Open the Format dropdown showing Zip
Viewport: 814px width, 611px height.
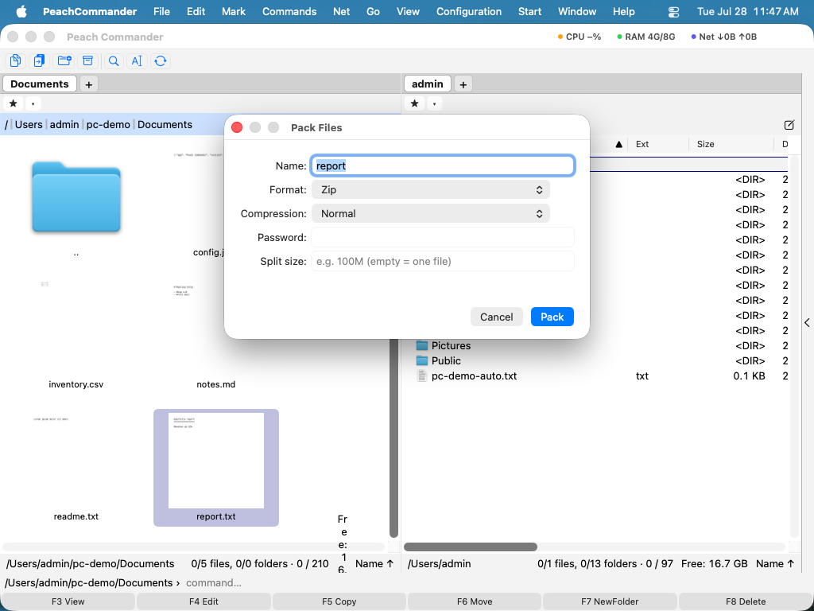tap(430, 189)
